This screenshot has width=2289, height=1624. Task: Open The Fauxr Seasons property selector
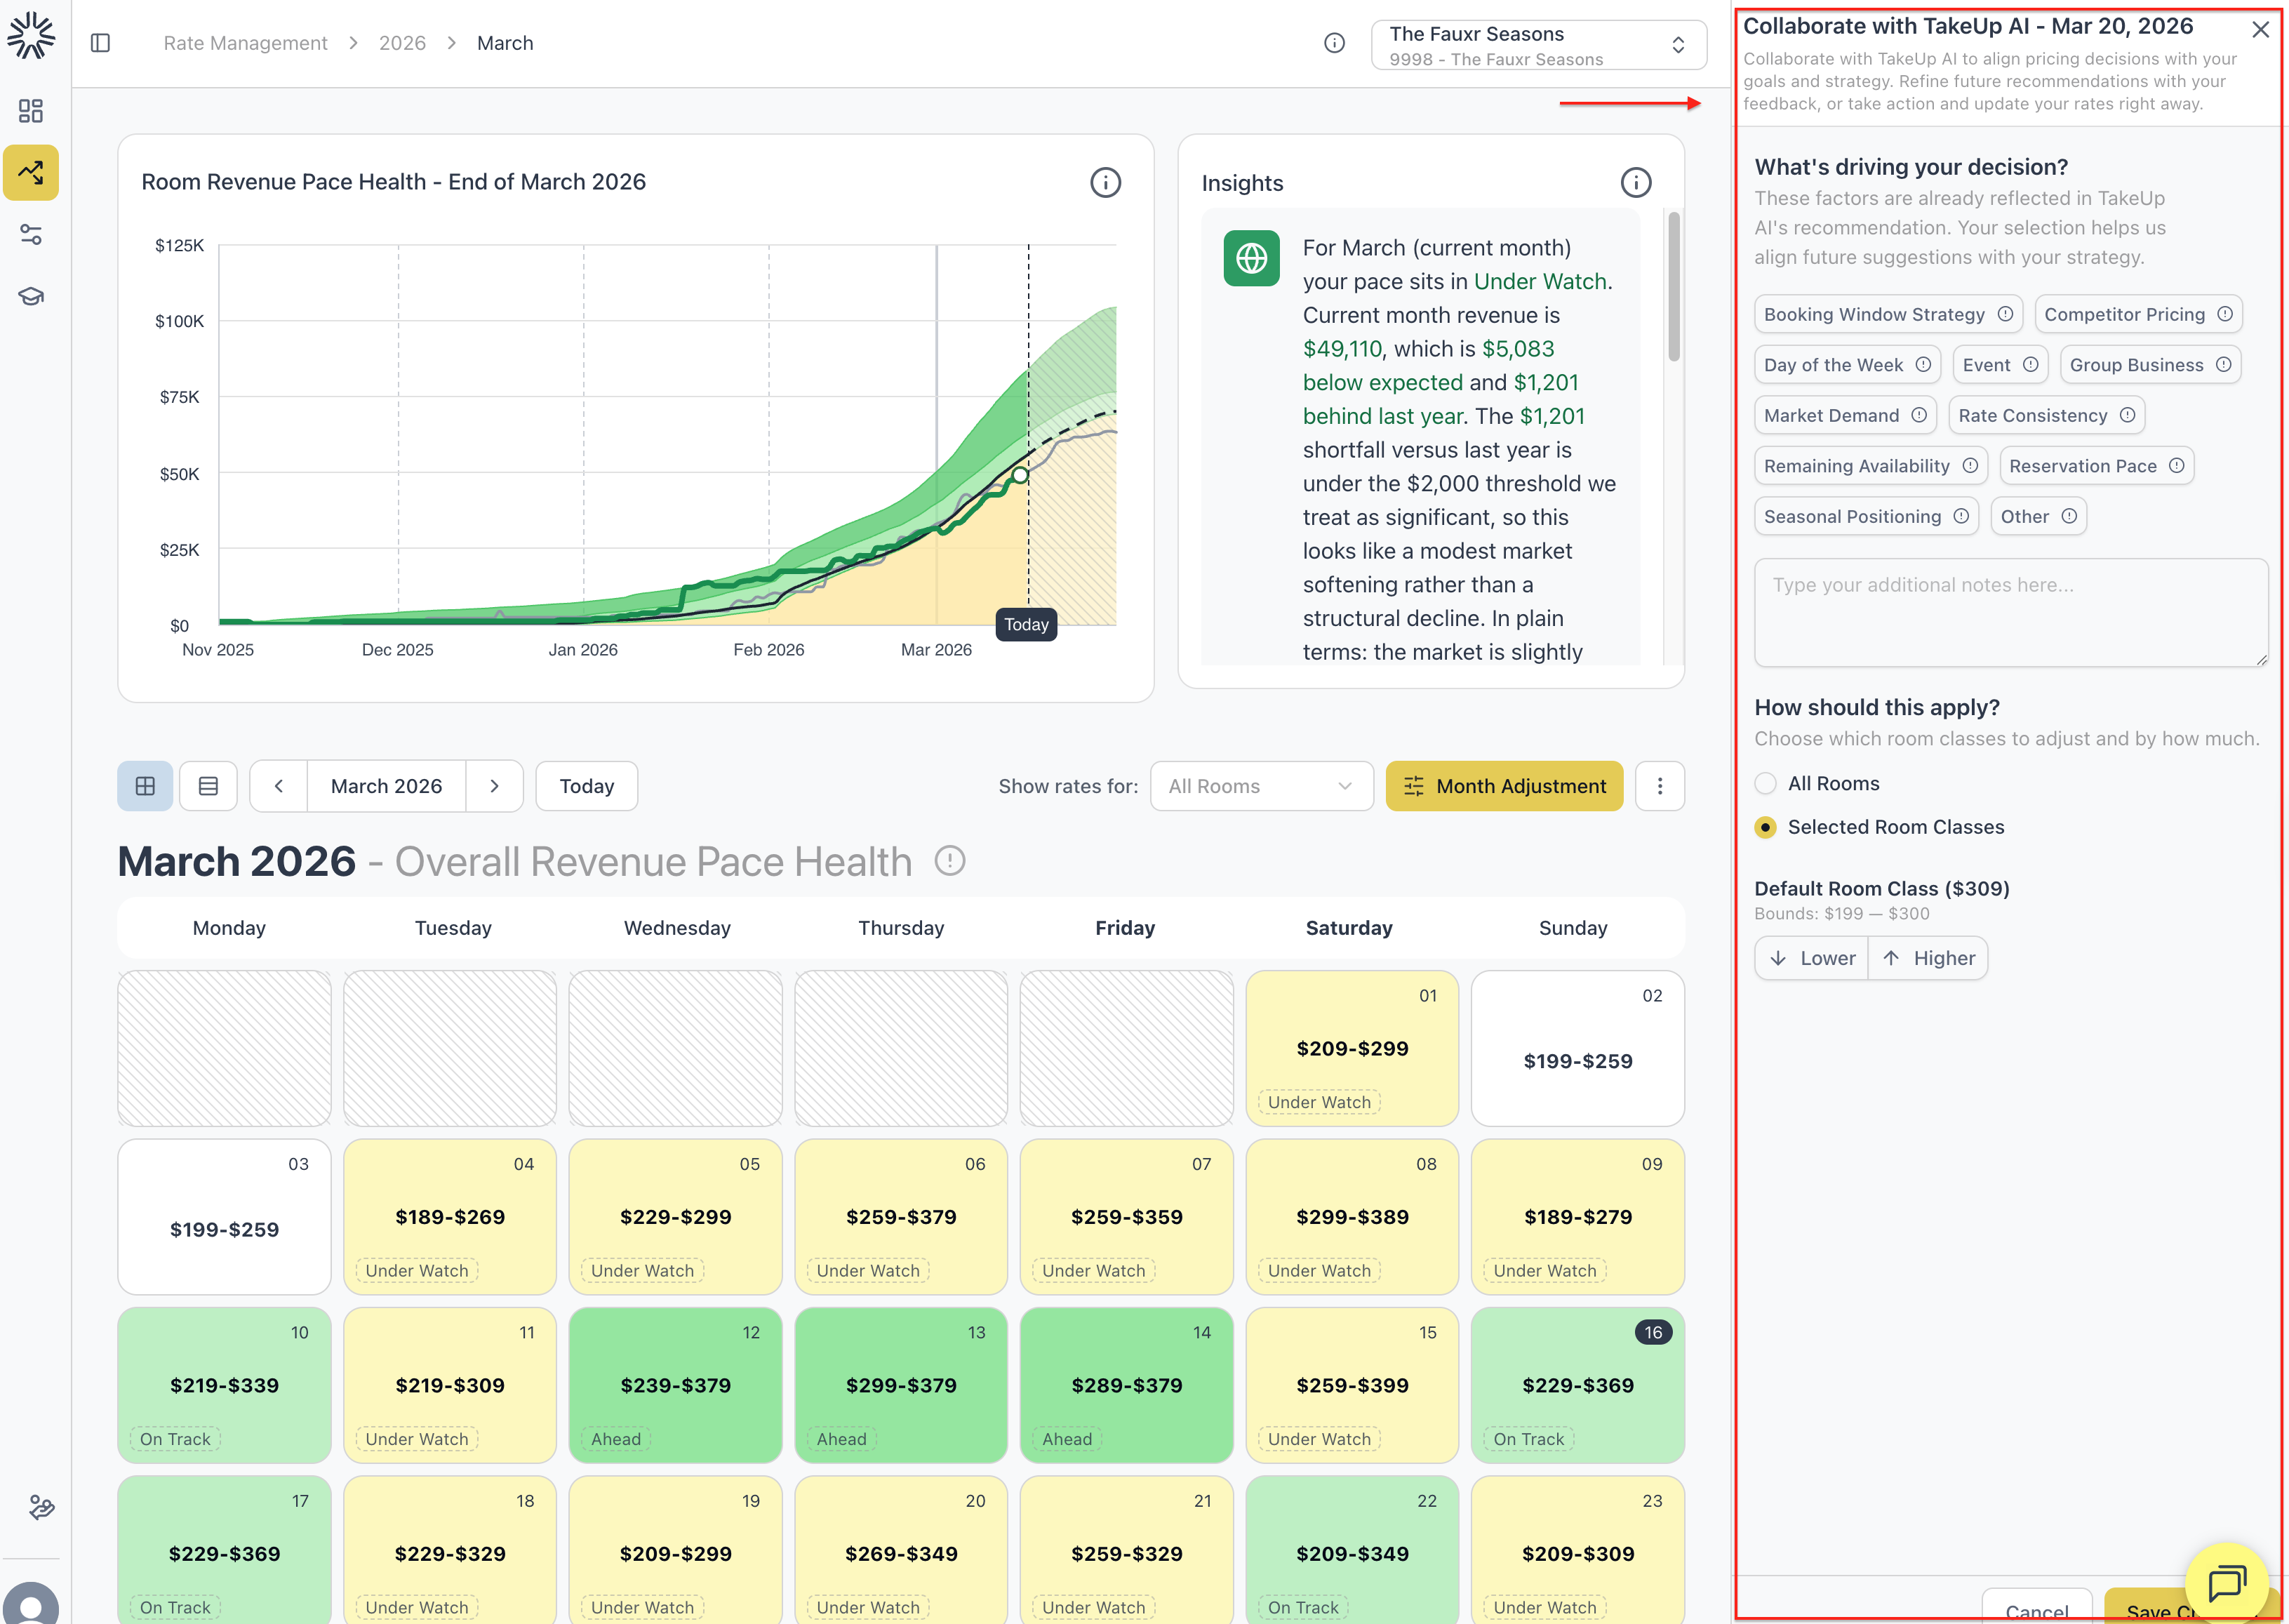1537,45
